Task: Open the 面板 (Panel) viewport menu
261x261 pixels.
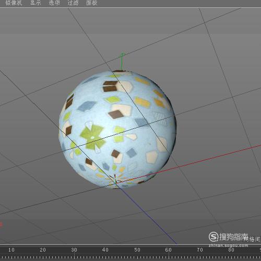Action: coord(91,3)
